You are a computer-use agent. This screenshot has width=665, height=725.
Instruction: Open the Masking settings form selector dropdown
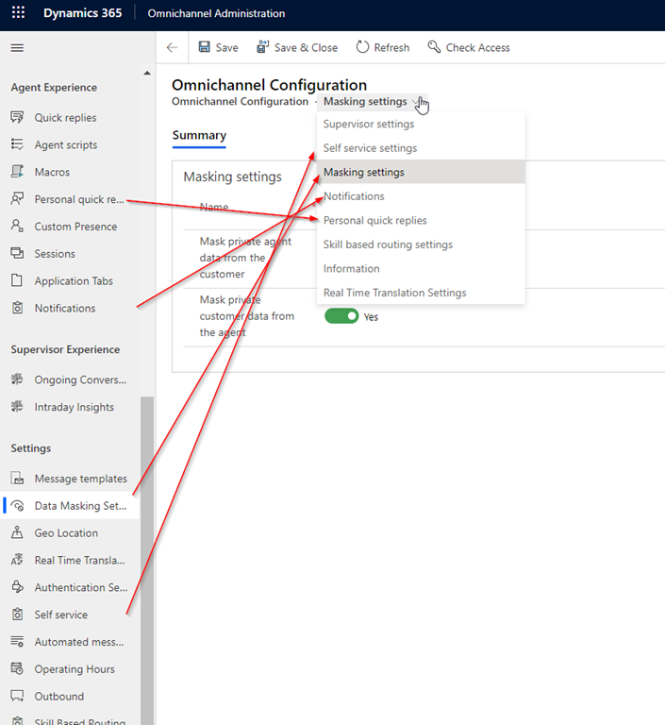pyautogui.click(x=372, y=101)
